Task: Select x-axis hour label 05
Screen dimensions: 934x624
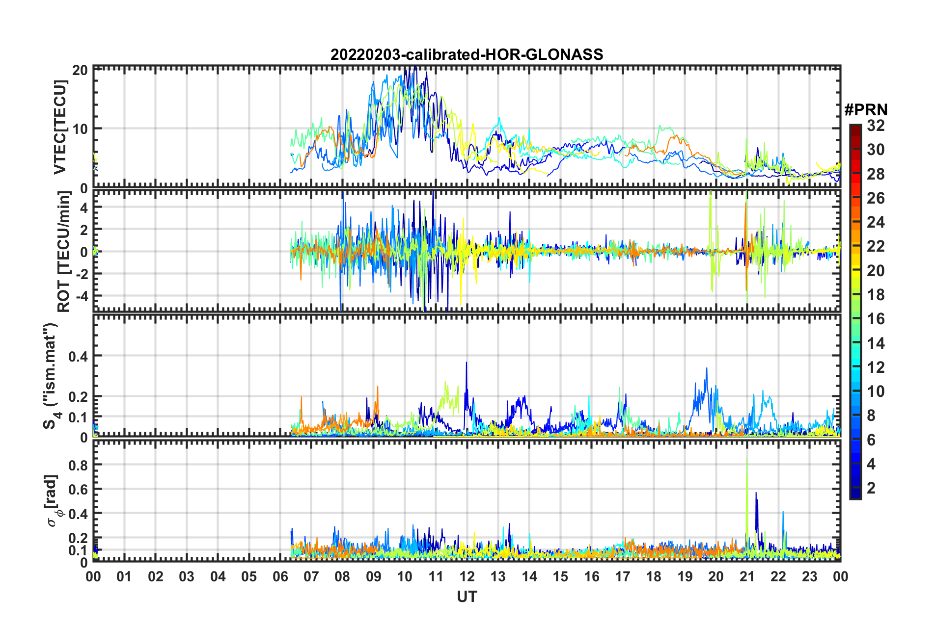Action: point(249,576)
